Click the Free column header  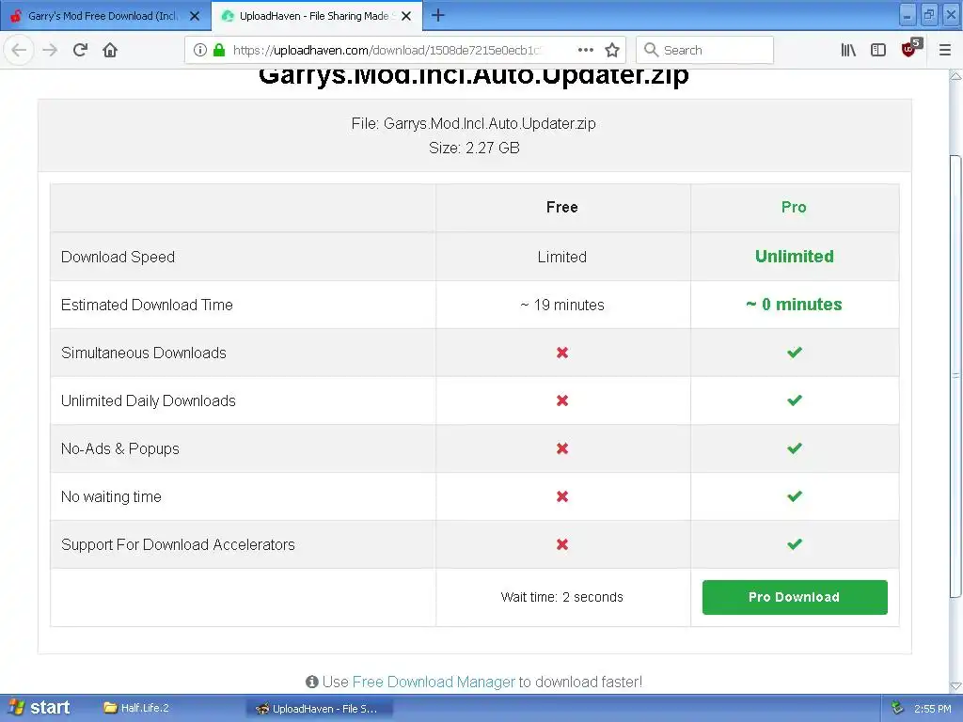click(562, 207)
